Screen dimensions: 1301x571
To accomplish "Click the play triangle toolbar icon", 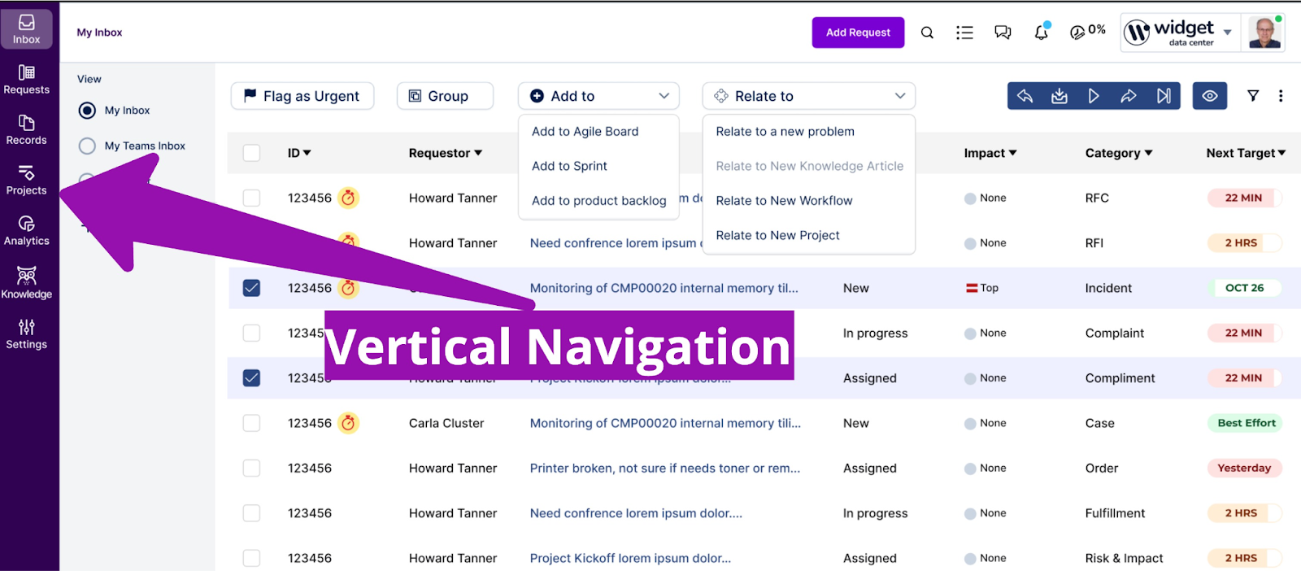I will [1094, 96].
